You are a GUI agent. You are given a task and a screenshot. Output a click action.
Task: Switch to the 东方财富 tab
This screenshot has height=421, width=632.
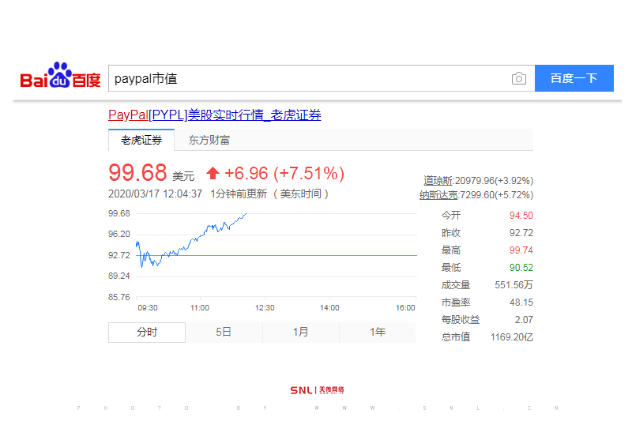tap(209, 141)
